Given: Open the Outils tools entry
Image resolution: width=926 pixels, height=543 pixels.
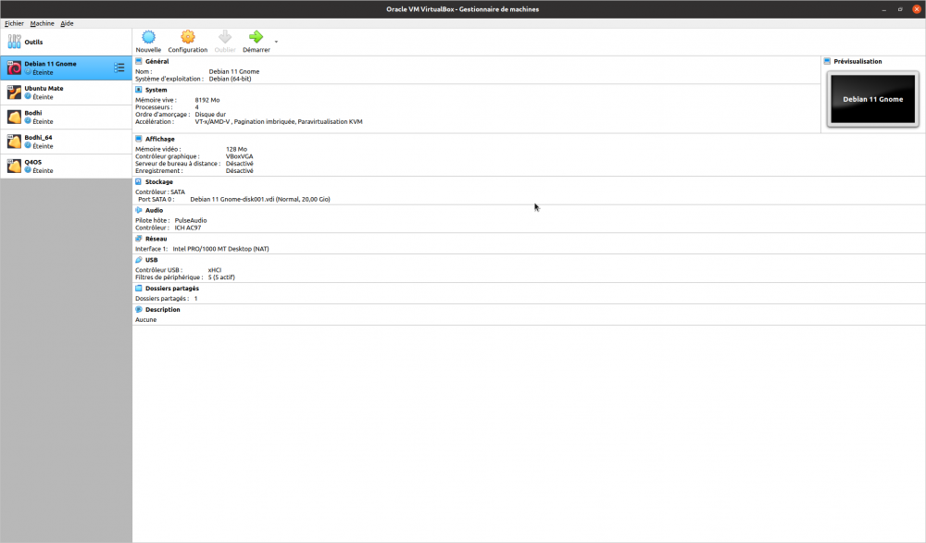Looking at the screenshot, I should coord(66,42).
